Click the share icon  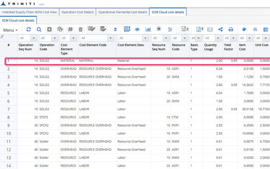coord(220,29)
